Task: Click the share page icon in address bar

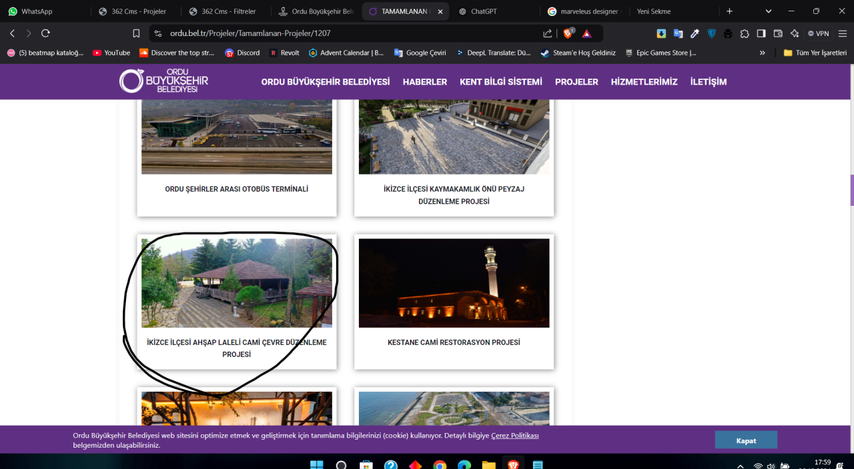Action: coord(548,33)
